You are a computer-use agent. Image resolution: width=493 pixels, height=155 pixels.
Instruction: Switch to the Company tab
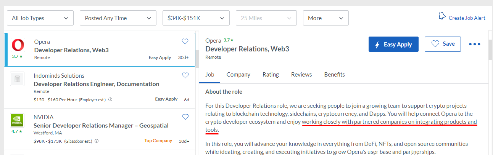click(238, 75)
